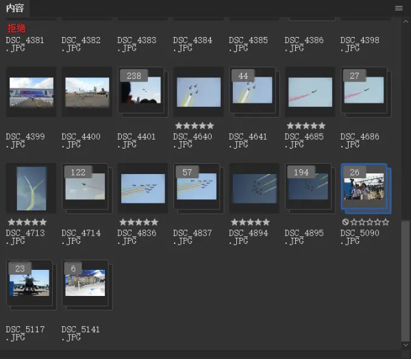The image size is (411, 359).
Task: Click the star rating under DSC_4894.JPG
Action: (250, 223)
